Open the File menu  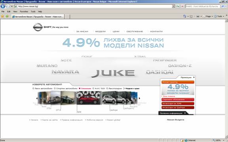pyautogui.click(x=3, y=11)
